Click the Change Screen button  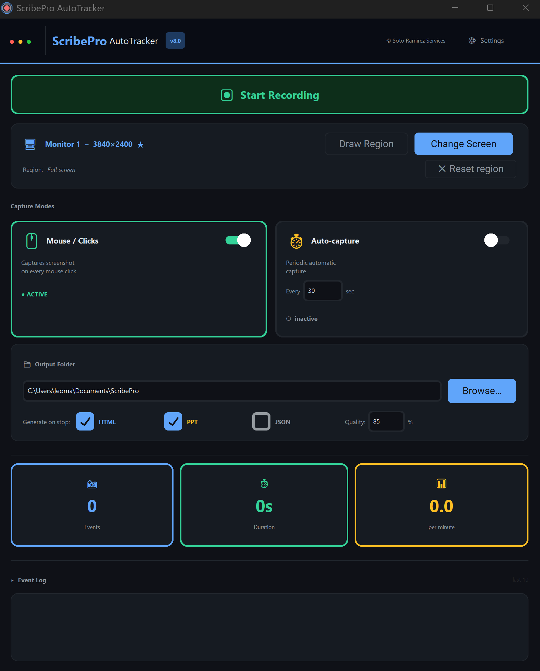463,144
